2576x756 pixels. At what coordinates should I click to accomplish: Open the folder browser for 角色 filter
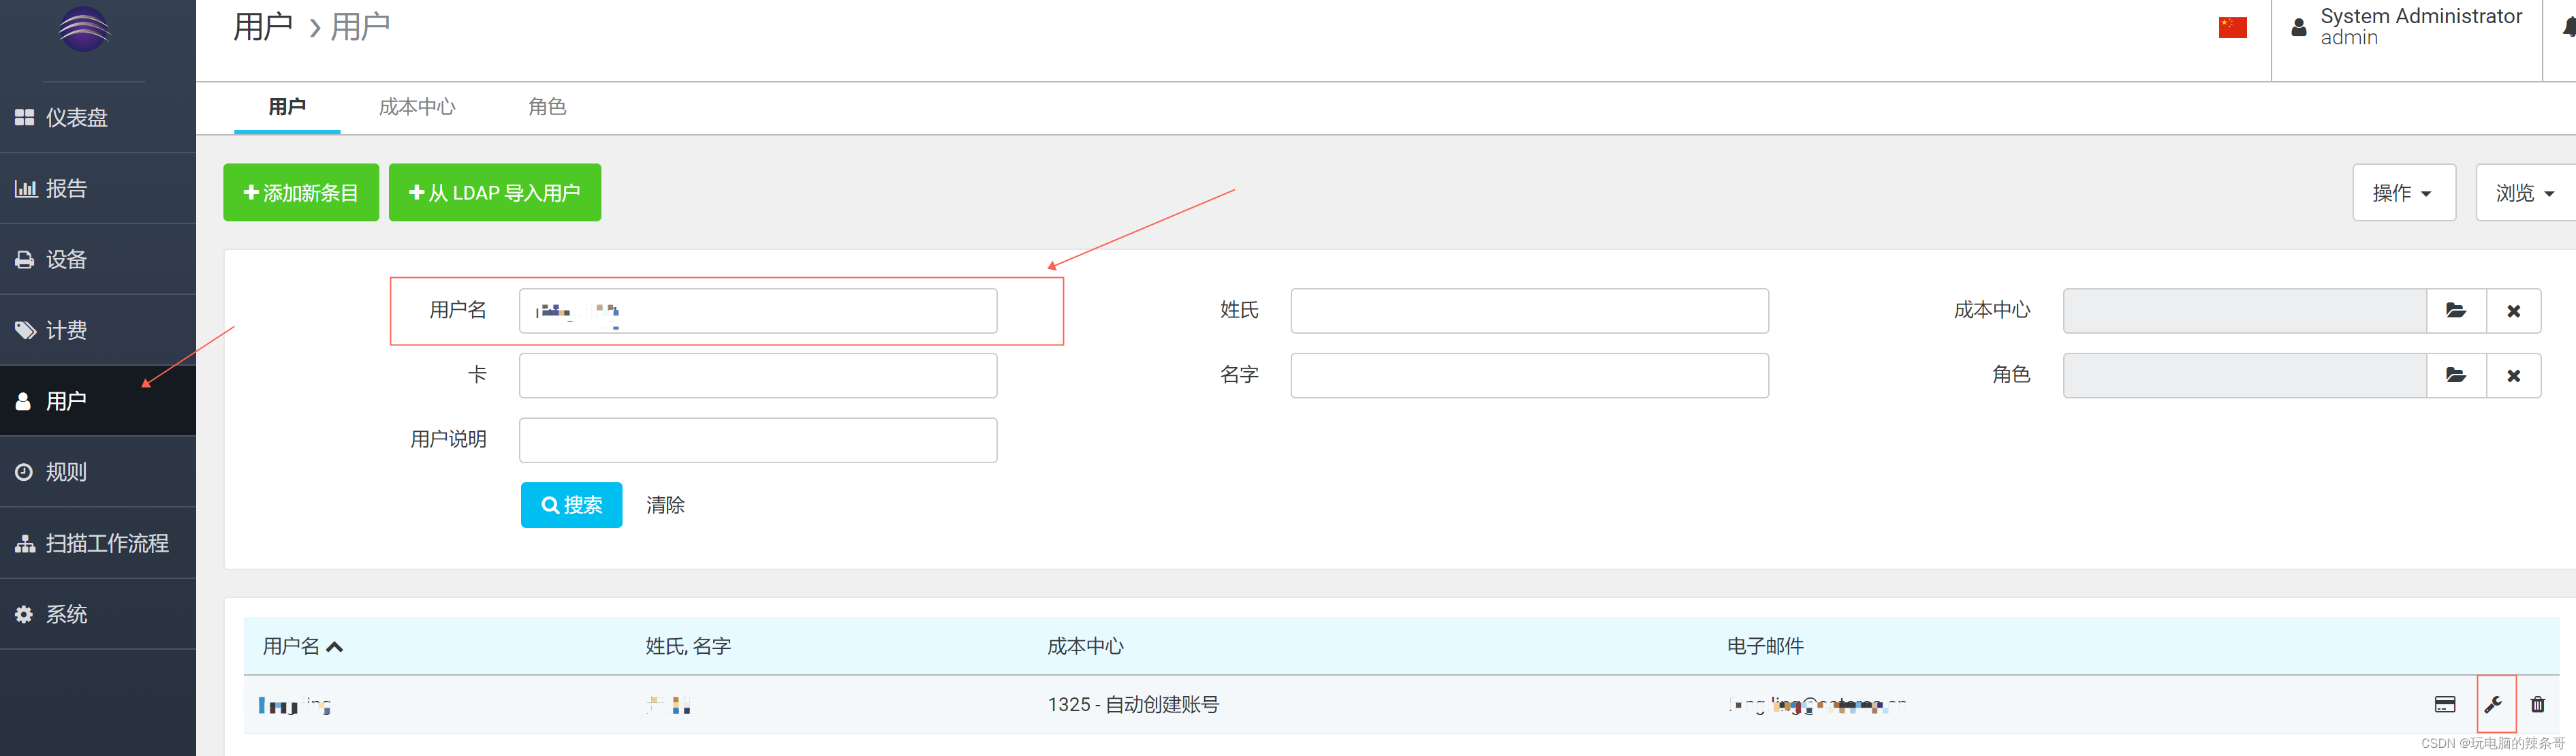pyautogui.click(x=2456, y=375)
